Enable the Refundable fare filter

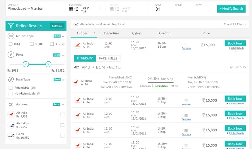tap(11, 88)
